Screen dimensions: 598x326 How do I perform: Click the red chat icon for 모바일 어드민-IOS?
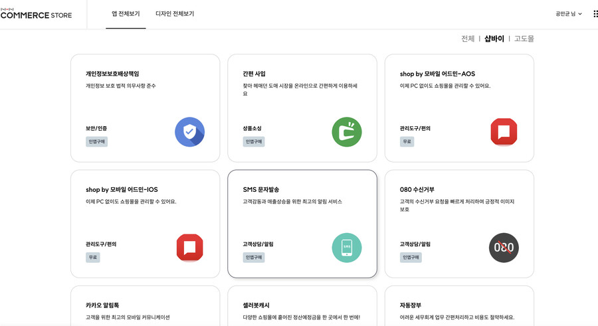pos(189,248)
